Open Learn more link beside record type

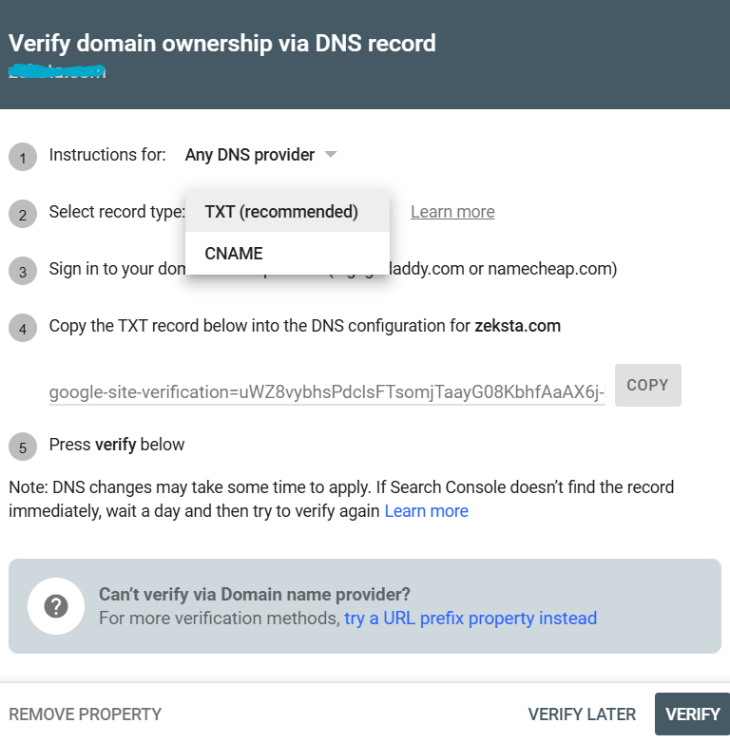452,212
